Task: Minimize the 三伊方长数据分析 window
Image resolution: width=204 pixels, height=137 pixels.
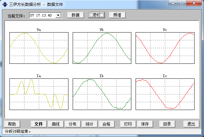Action: point(173,3)
